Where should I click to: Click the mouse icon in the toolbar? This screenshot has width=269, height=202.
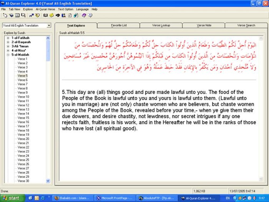point(5,16)
